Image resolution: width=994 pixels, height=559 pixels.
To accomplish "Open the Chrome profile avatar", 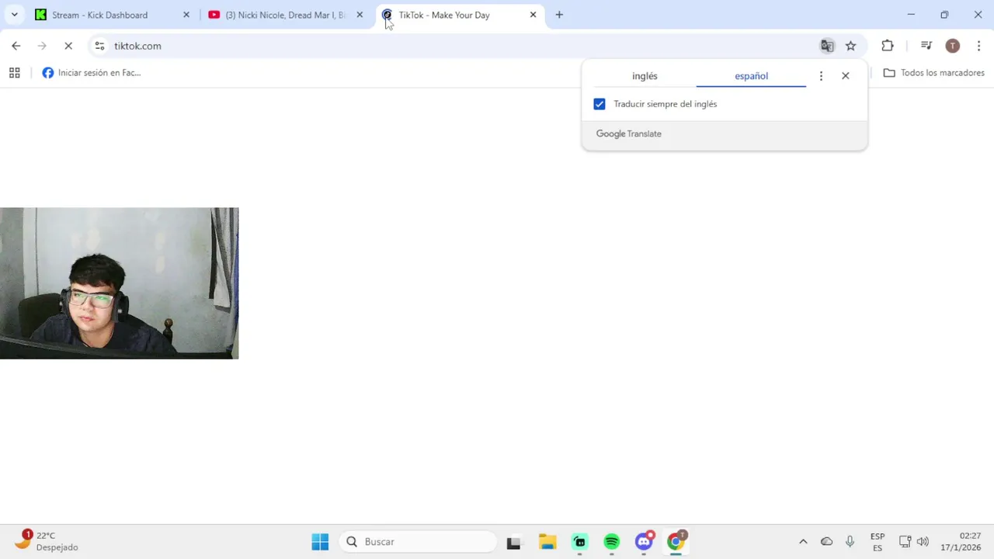I will tap(953, 46).
